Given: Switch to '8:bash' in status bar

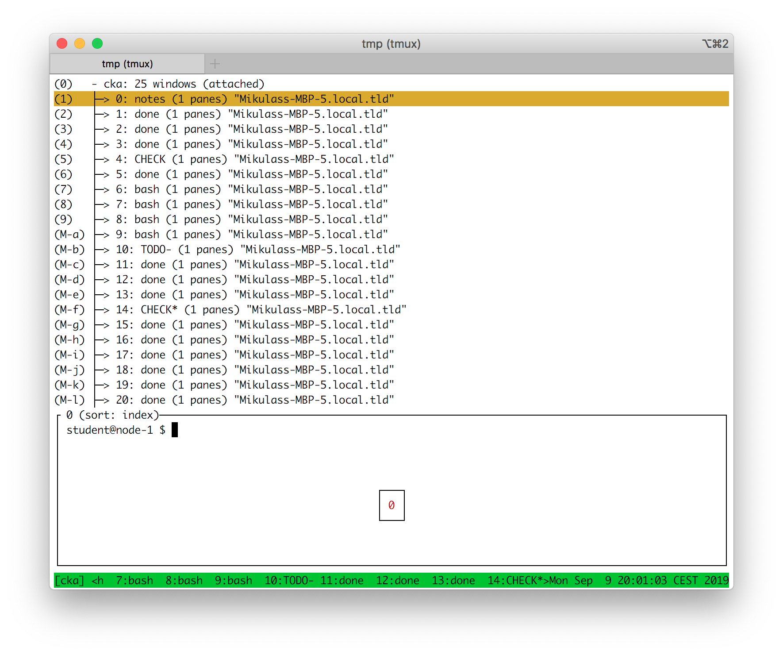Looking at the screenshot, I should coord(184,580).
